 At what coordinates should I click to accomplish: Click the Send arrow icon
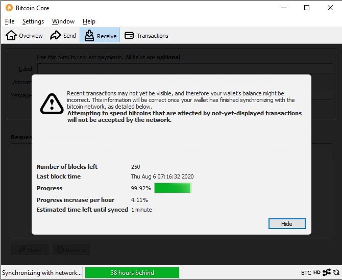pos(56,35)
